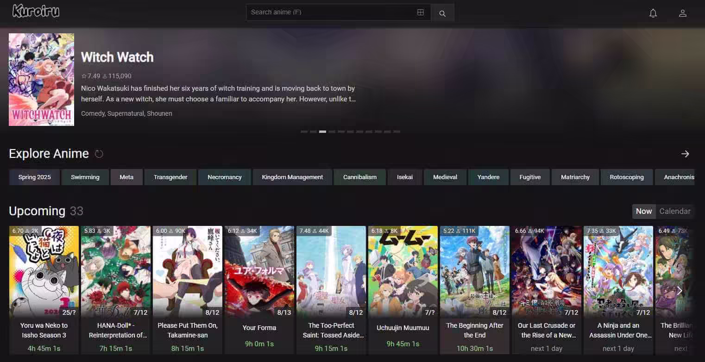705x362 pixels.
Task: Click the Uchuujin Muumuu title text
Action: [x=403, y=328]
